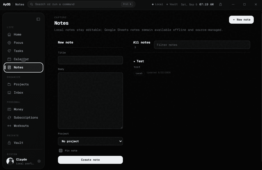Image resolution: width=262 pixels, height=170 pixels.
Task: Go to Inbox
Action: click(x=23, y=93)
